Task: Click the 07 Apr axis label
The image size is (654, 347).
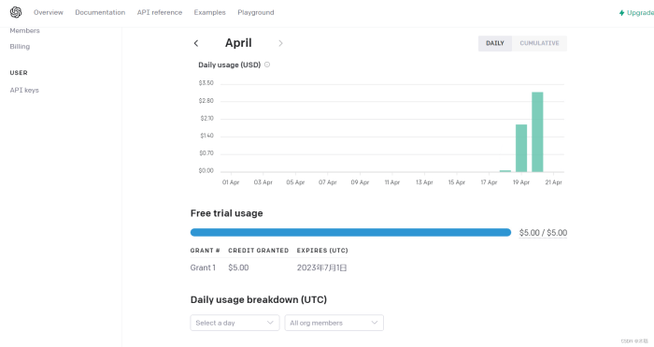Action: (328, 182)
